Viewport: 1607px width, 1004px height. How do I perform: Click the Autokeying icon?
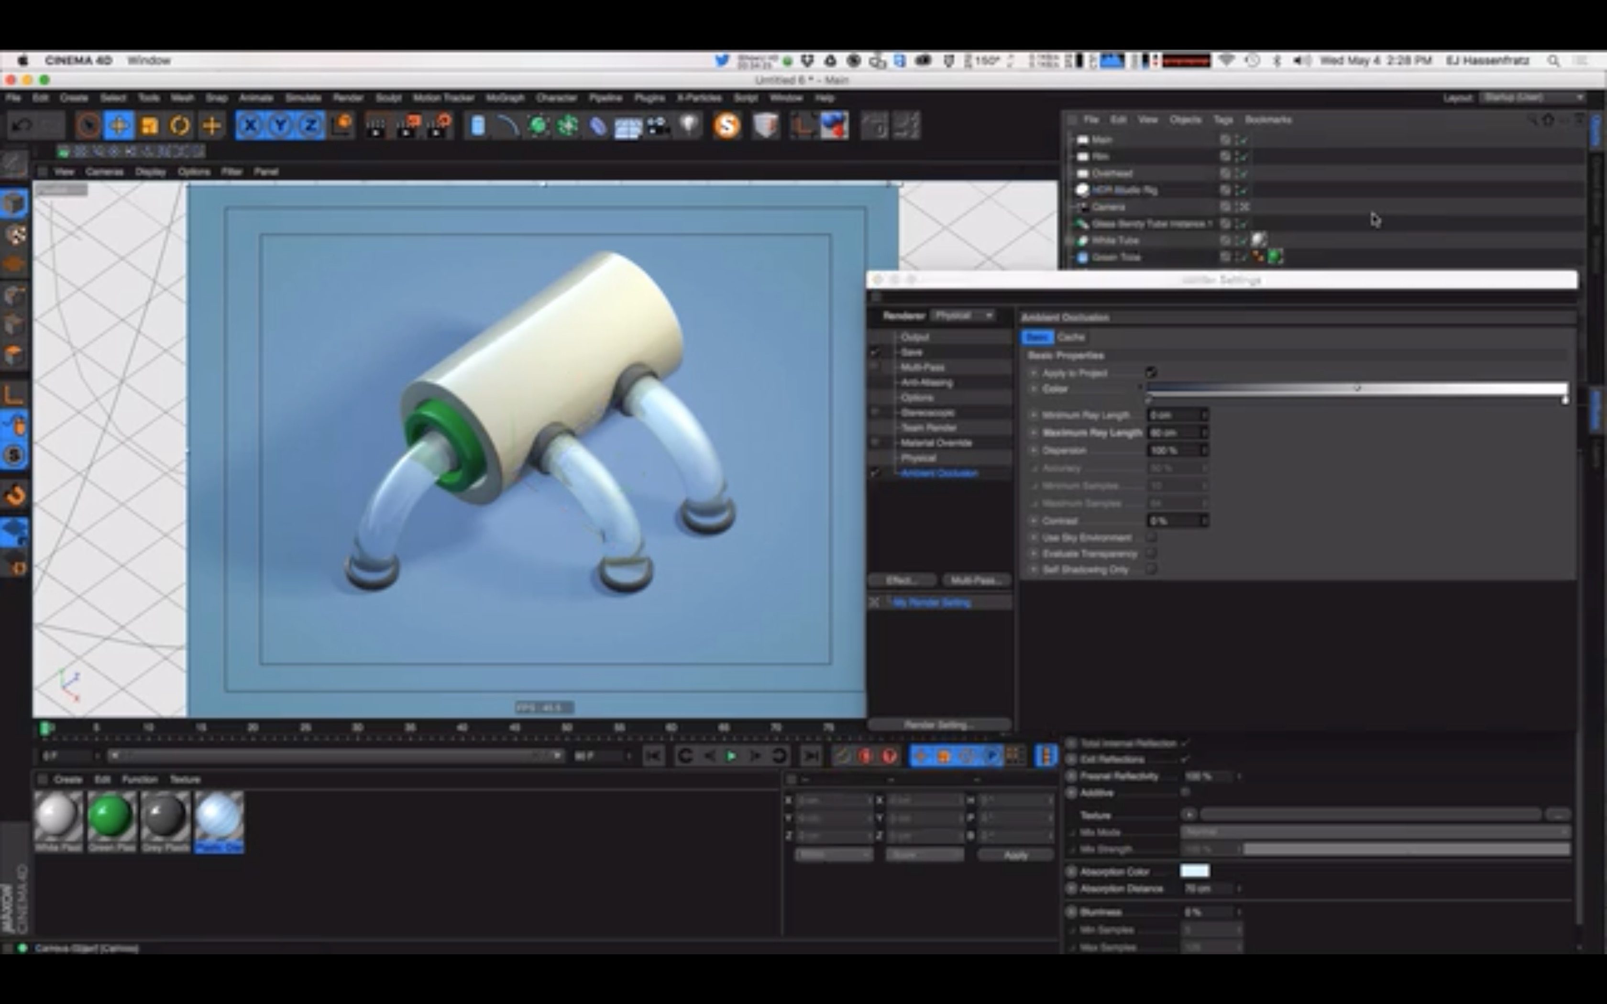(866, 756)
